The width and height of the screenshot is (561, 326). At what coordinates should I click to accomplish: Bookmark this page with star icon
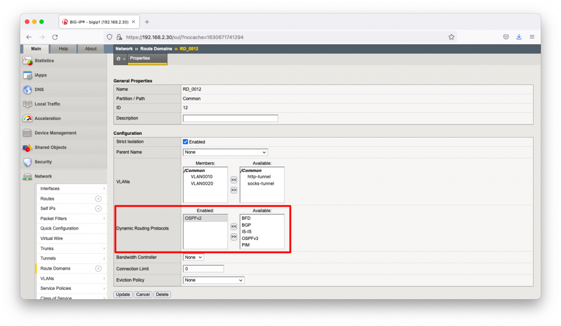[451, 37]
